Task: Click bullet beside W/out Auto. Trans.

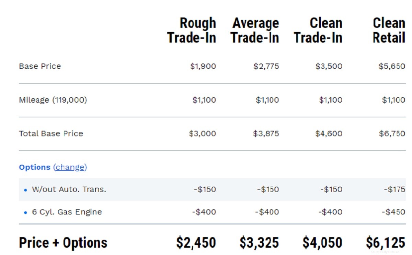Action: [x=25, y=189]
